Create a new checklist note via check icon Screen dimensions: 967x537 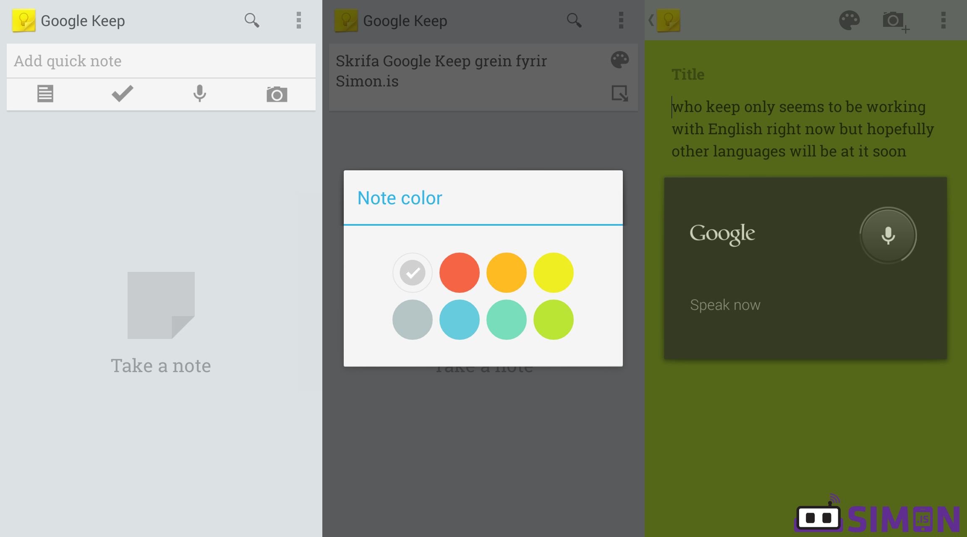pos(122,94)
